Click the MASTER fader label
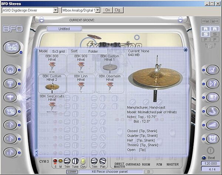Image resolution: width=222 pixels, height=175 pixels. click(172, 164)
